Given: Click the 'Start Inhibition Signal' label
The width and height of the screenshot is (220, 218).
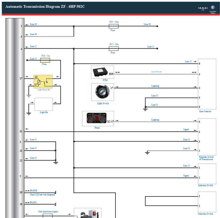Looking at the screenshot, I should pyautogui.click(x=48, y=211).
